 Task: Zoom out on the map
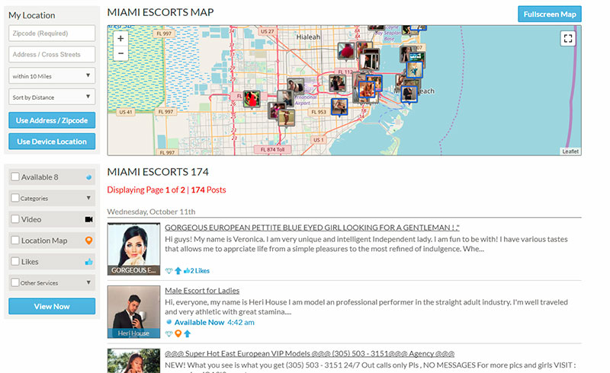(120, 53)
